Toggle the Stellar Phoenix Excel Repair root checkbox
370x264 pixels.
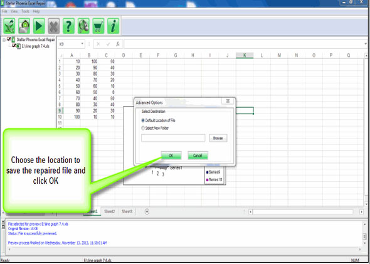(x=9, y=39)
